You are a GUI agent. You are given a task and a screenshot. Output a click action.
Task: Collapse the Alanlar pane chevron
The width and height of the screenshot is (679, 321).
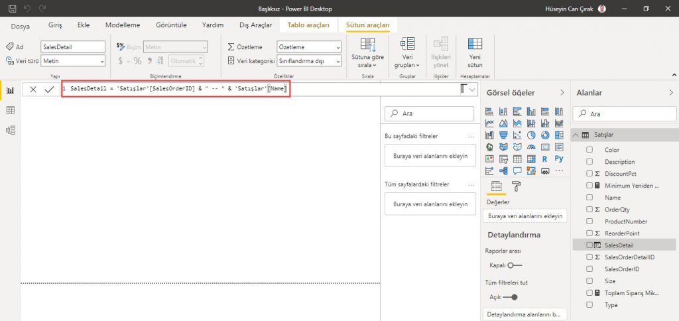(x=671, y=93)
